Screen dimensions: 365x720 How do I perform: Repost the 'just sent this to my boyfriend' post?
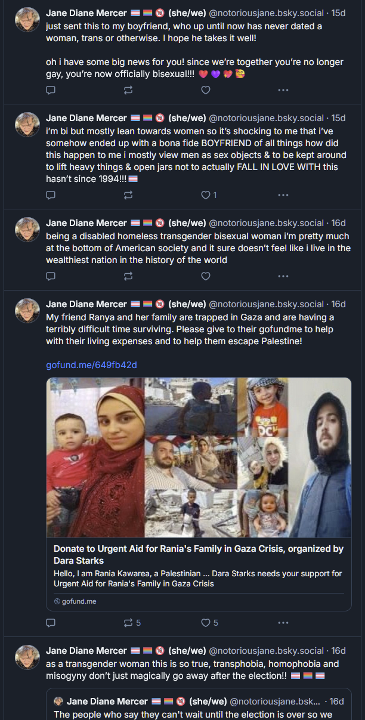tap(128, 90)
